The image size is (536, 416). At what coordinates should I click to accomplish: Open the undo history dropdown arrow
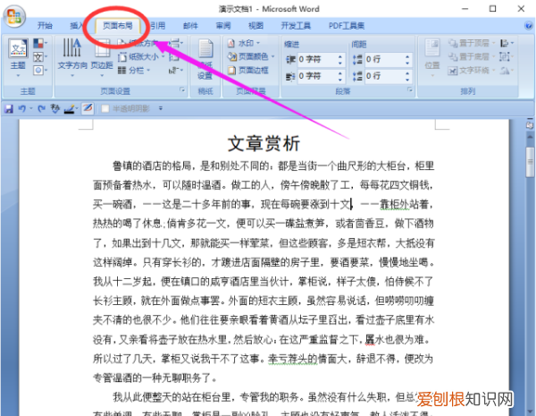coord(30,109)
